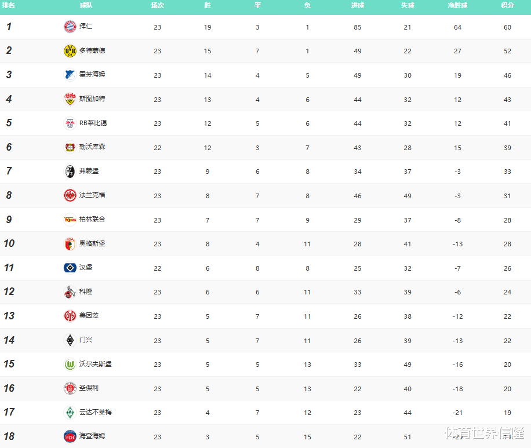Screen dimensions: 531x448
Task: Click the 进球 column header
Action: (x=358, y=5)
